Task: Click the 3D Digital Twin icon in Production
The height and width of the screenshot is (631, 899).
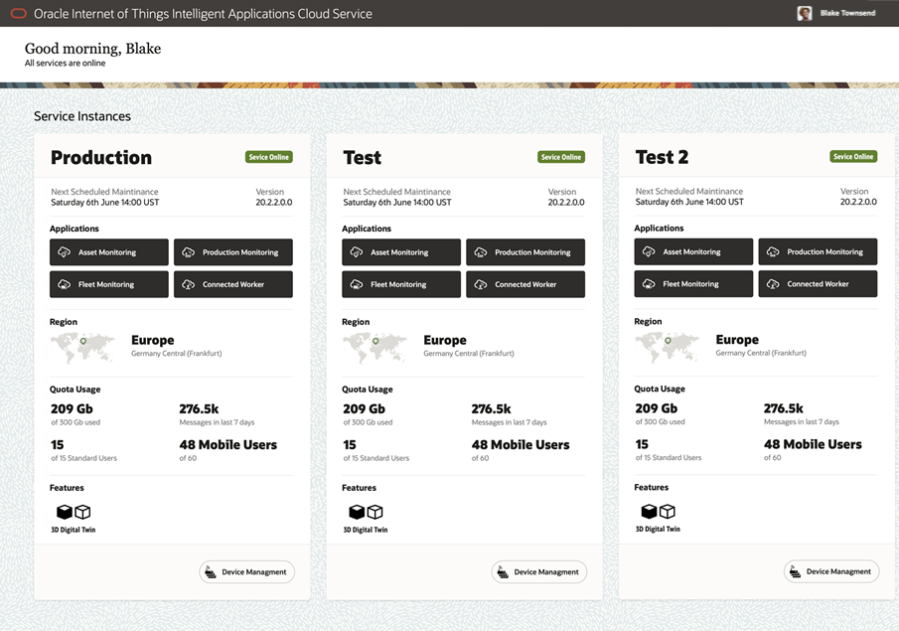Action: click(x=74, y=512)
